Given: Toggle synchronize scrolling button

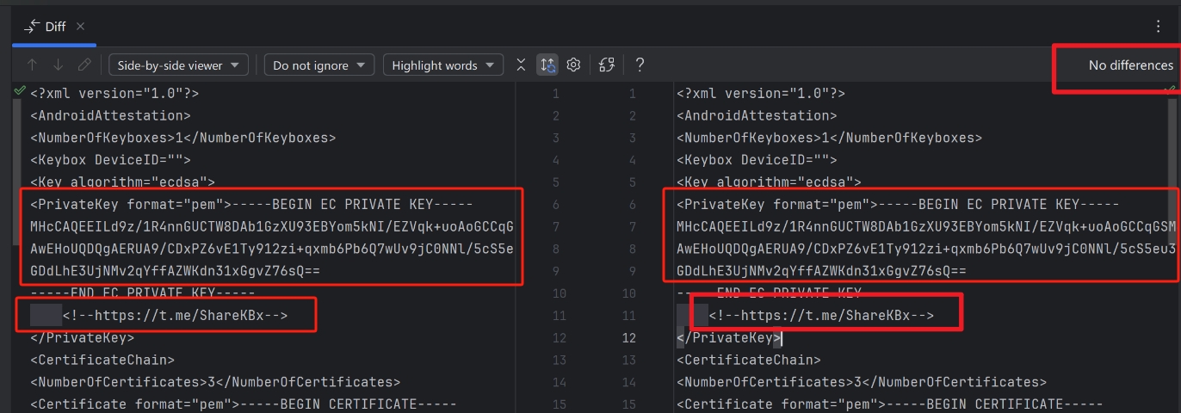Looking at the screenshot, I should tap(547, 65).
